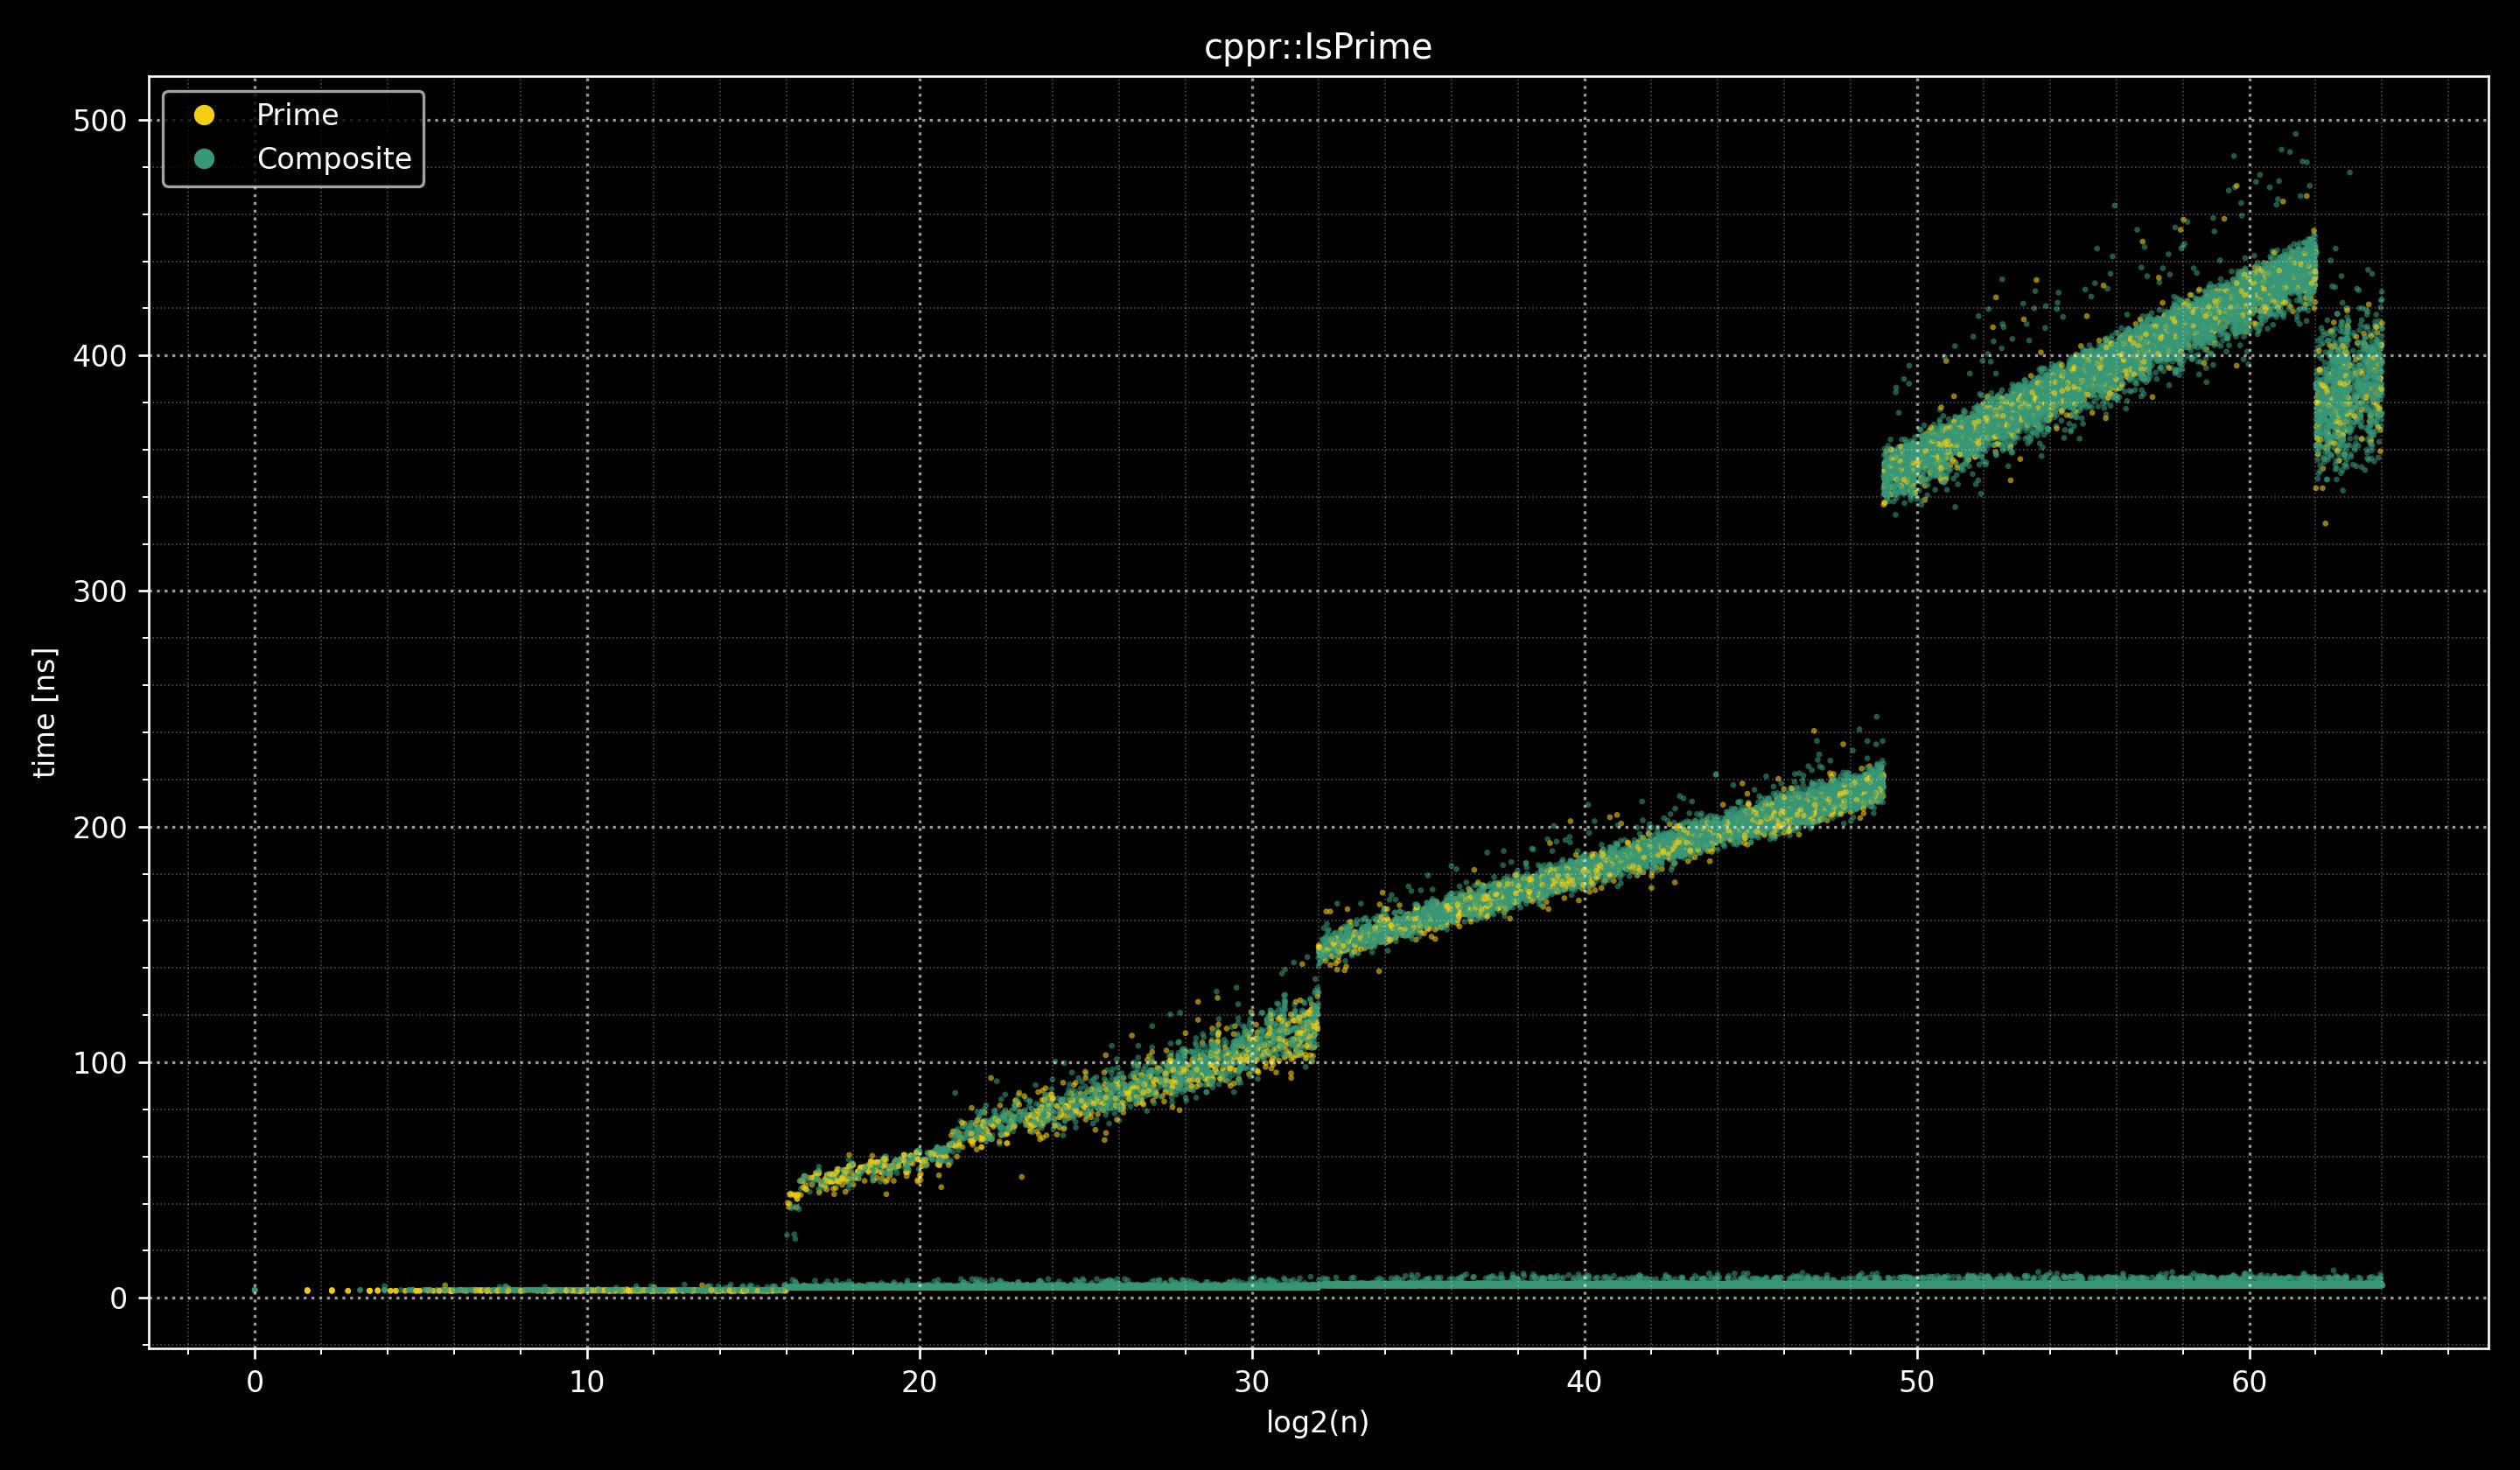Click the Prime legend label
Image resolution: width=2520 pixels, height=1470 pixels.
click(x=297, y=116)
